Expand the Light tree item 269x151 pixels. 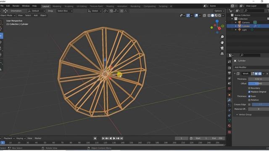[x=236, y=30]
